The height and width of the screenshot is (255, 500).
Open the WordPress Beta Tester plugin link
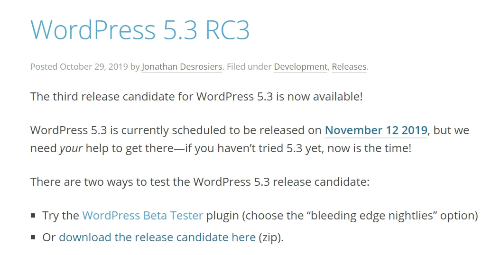[142, 216]
